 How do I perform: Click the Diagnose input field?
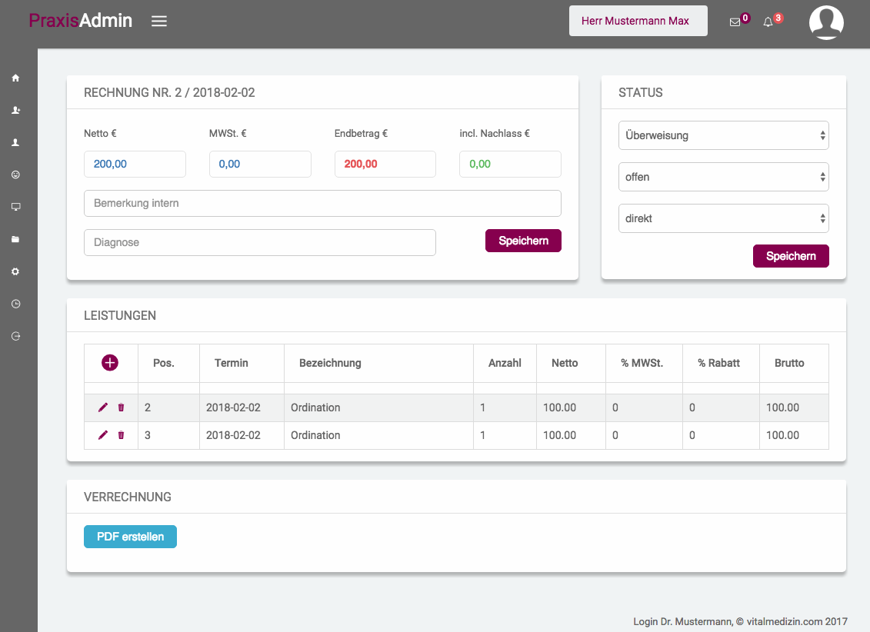[260, 243]
